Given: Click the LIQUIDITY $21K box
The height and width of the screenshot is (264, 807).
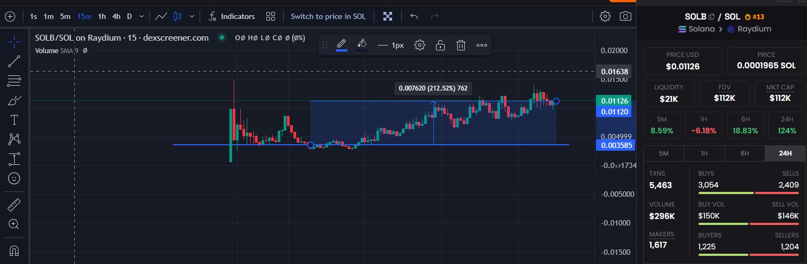Looking at the screenshot, I should 669,93.
